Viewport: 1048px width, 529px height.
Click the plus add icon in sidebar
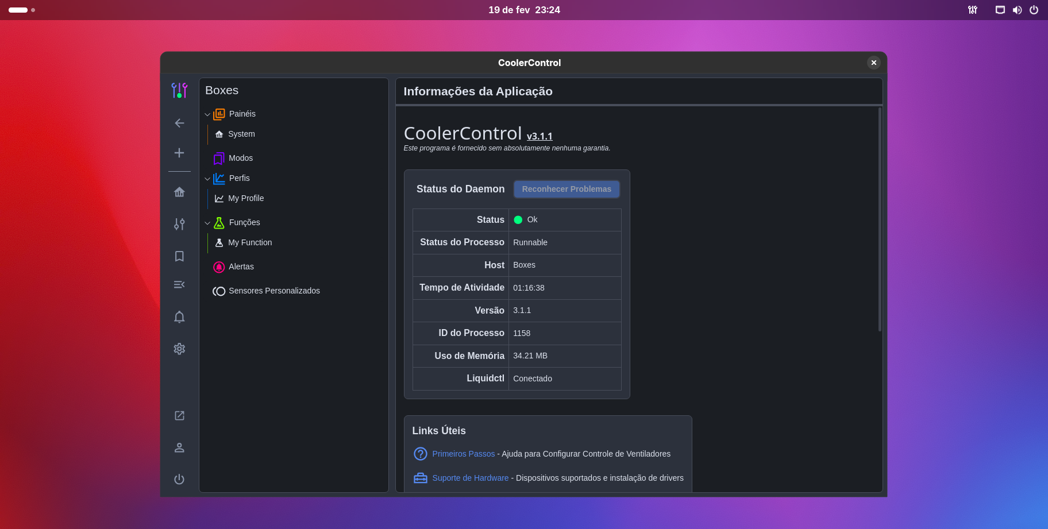pos(179,153)
